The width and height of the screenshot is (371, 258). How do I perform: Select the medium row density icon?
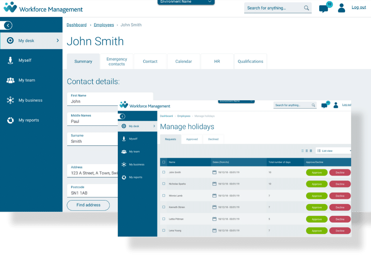(306, 151)
